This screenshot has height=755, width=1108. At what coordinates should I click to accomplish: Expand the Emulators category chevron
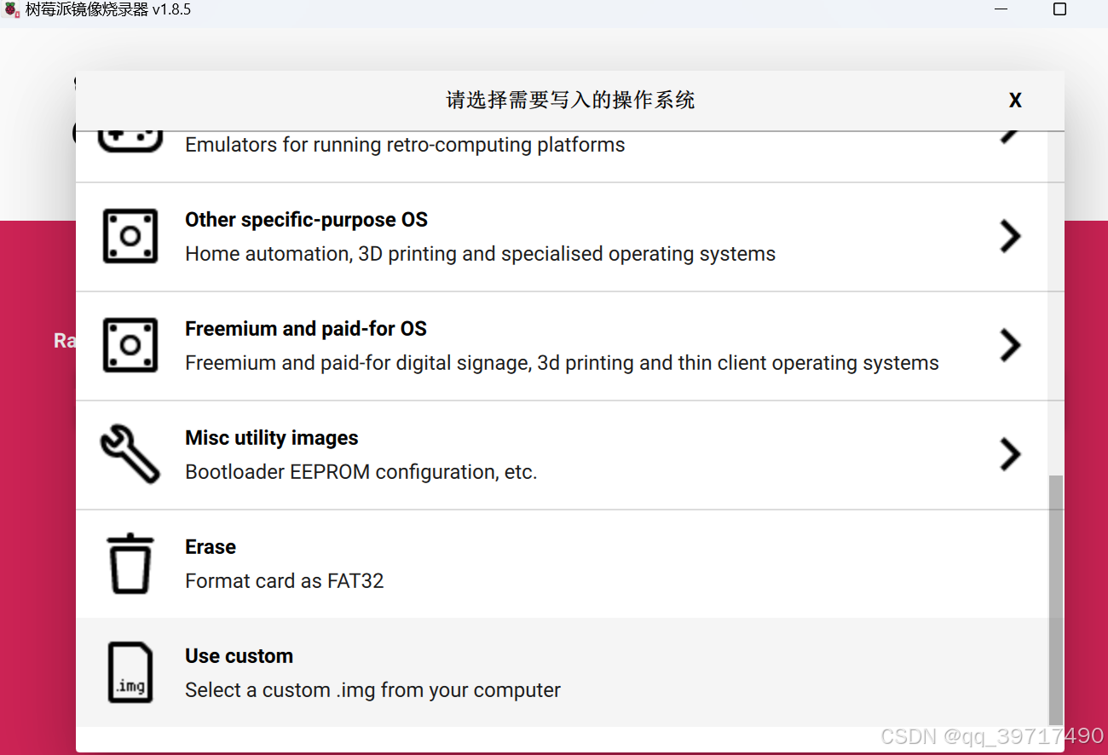1010,132
